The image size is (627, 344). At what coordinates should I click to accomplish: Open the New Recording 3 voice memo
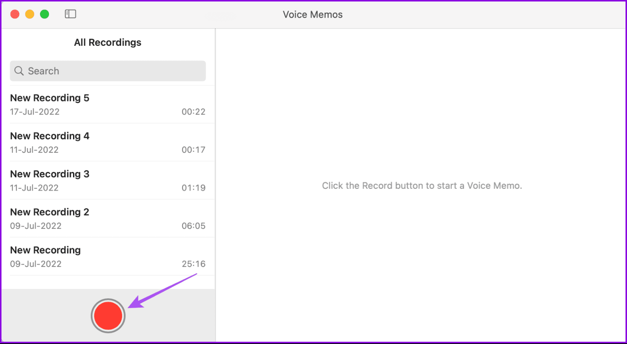coord(107,180)
